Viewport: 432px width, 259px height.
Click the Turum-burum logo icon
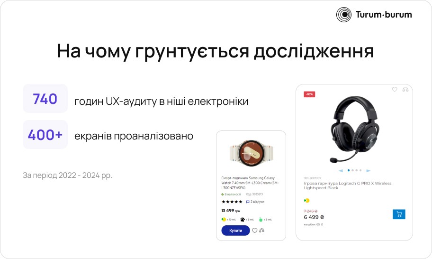343,14
